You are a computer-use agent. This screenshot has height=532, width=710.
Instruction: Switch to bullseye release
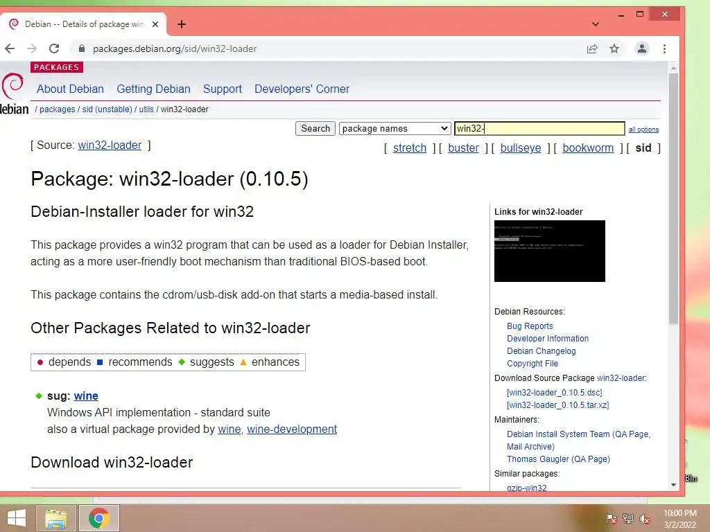point(520,148)
